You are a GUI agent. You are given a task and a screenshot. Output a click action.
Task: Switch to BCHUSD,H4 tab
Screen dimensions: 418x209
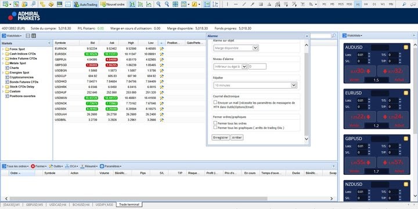(x=81, y=205)
